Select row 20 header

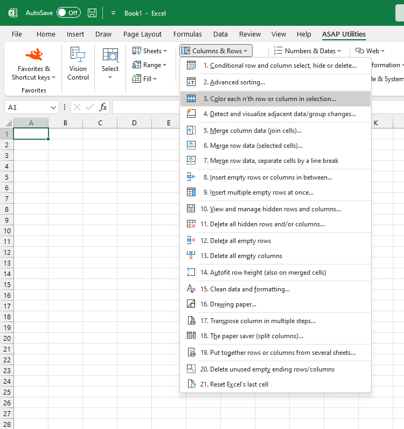pyautogui.click(x=7, y=339)
